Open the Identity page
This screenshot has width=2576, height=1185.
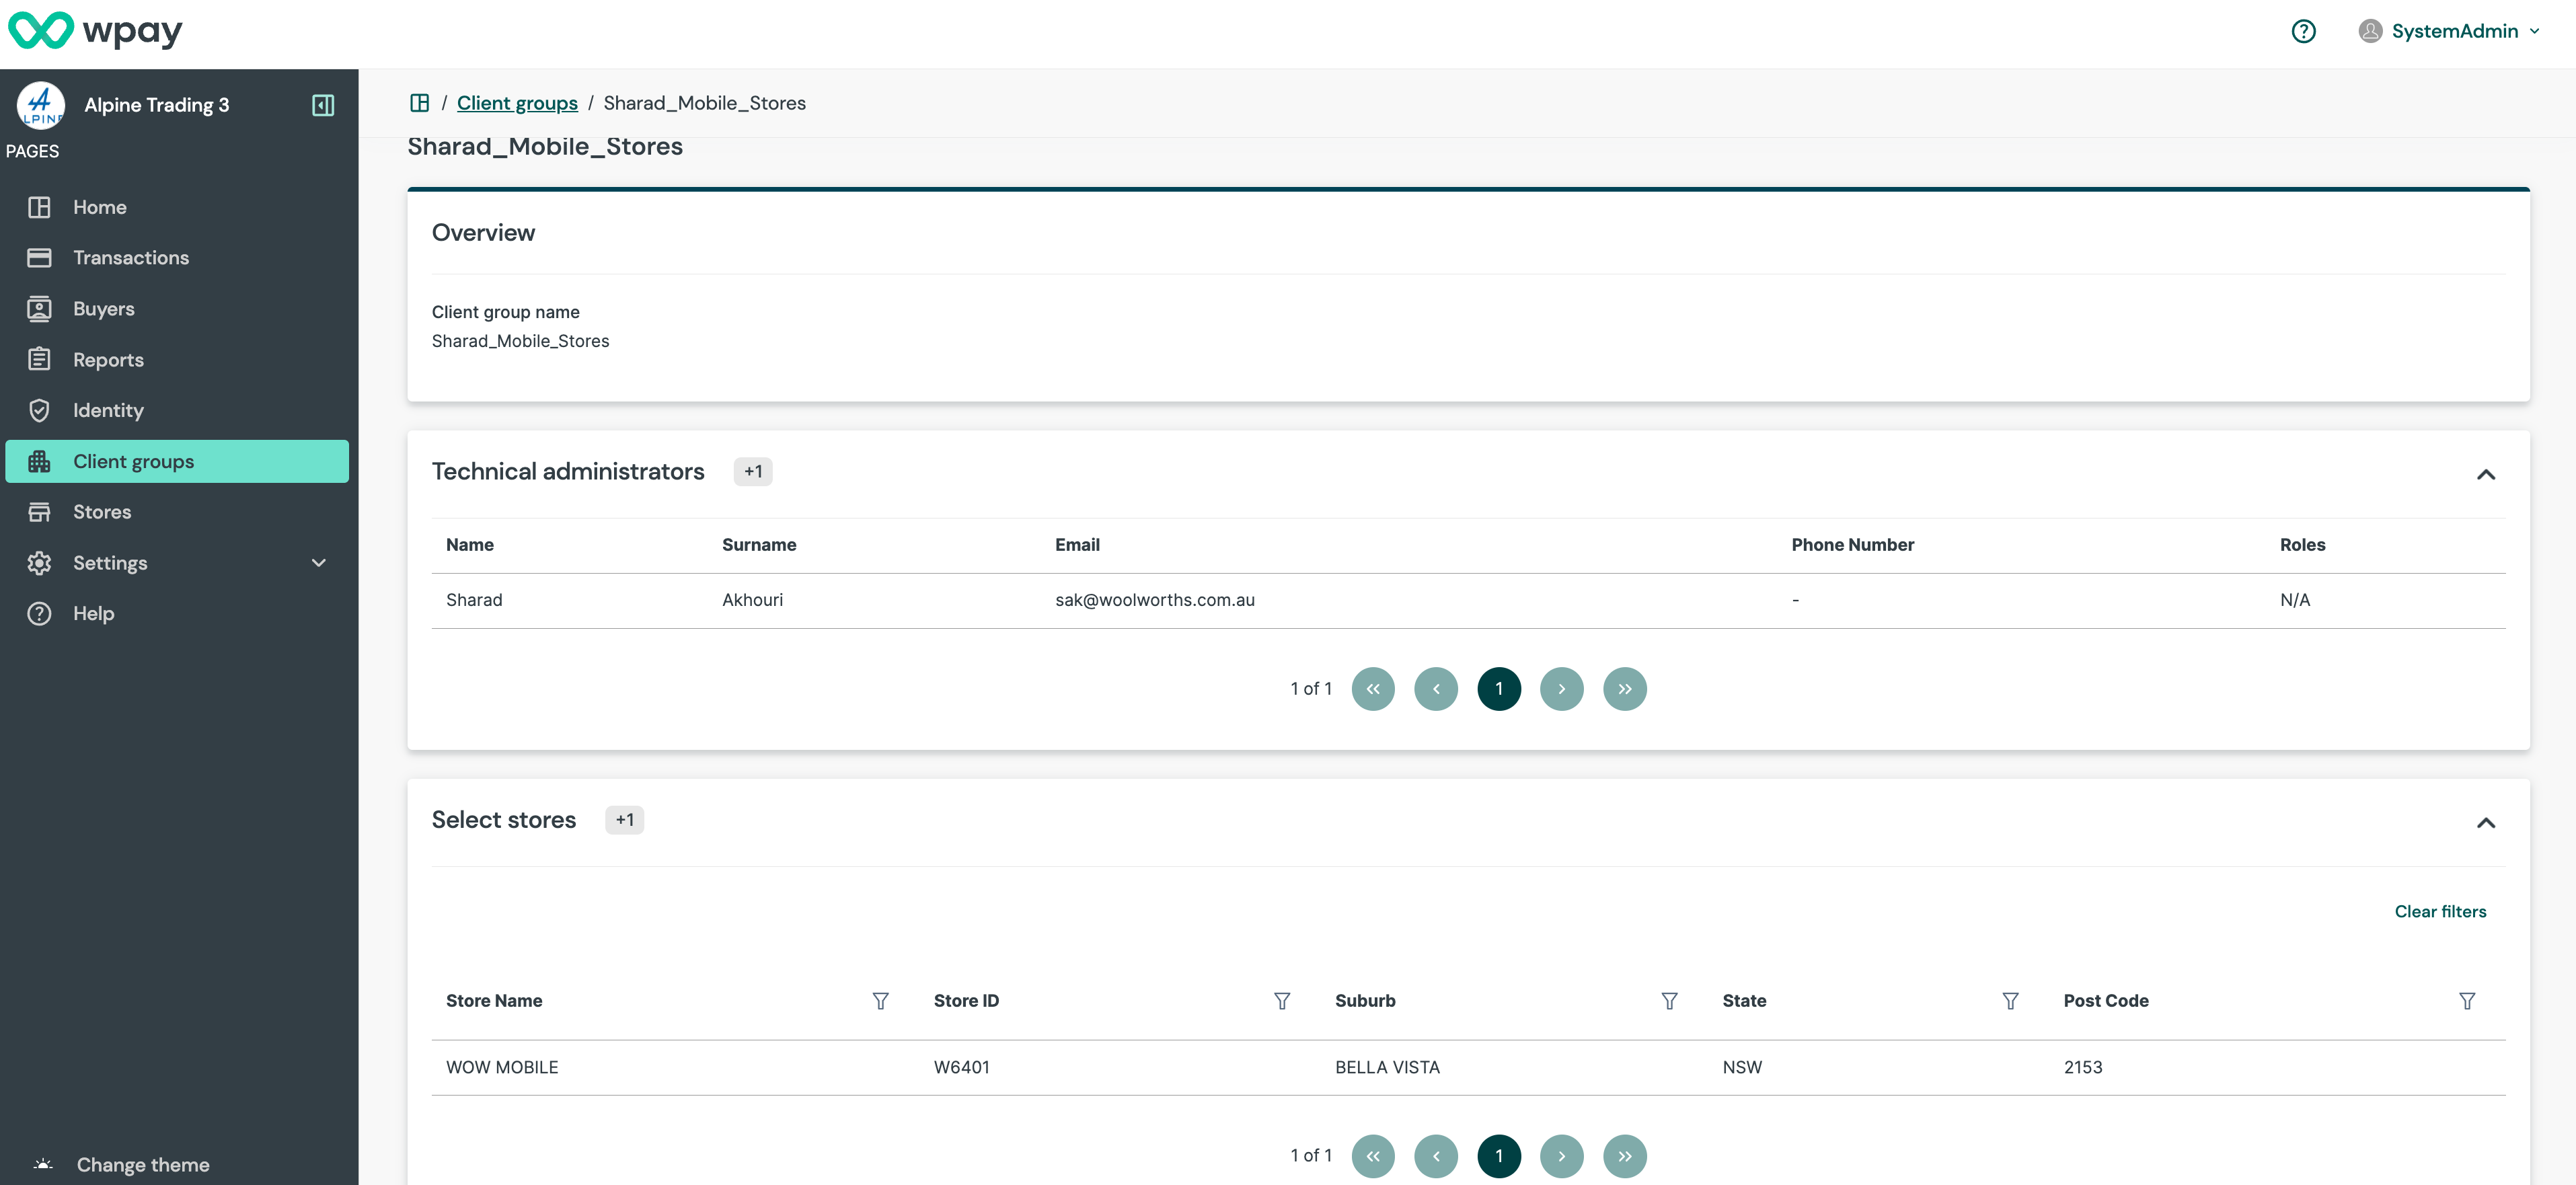108,410
